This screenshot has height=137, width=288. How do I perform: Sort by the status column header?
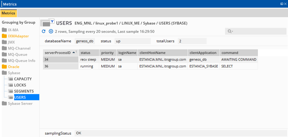(89, 53)
